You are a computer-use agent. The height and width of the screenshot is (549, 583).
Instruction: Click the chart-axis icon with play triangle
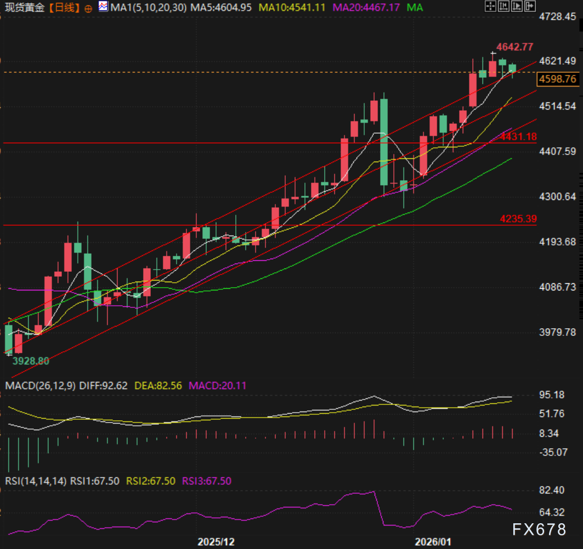point(517,6)
